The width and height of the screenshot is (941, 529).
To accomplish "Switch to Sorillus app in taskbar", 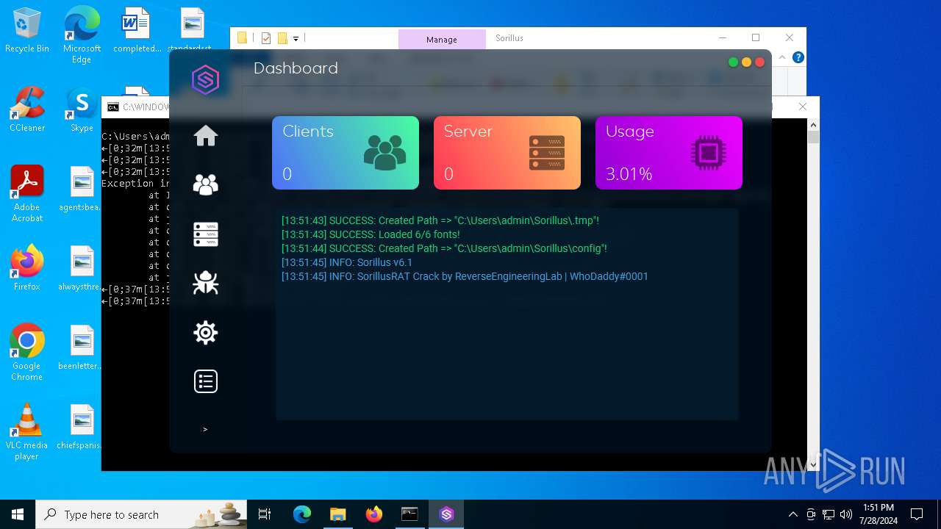I will 446,514.
